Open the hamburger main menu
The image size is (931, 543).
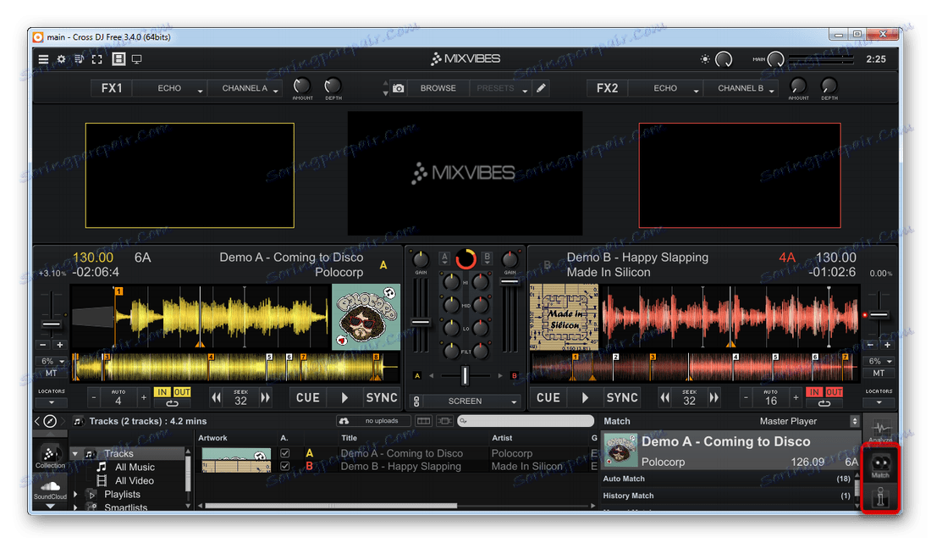coord(43,59)
